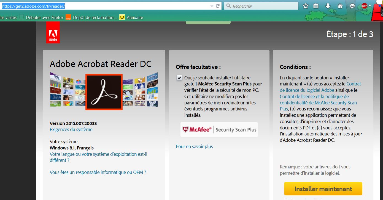Click the 'Remarque : votre antivirus' note
The height and width of the screenshot is (200, 383).
[x=315, y=170]
